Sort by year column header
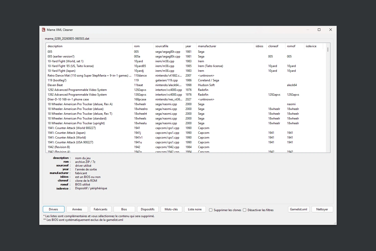 click(190, 46)
